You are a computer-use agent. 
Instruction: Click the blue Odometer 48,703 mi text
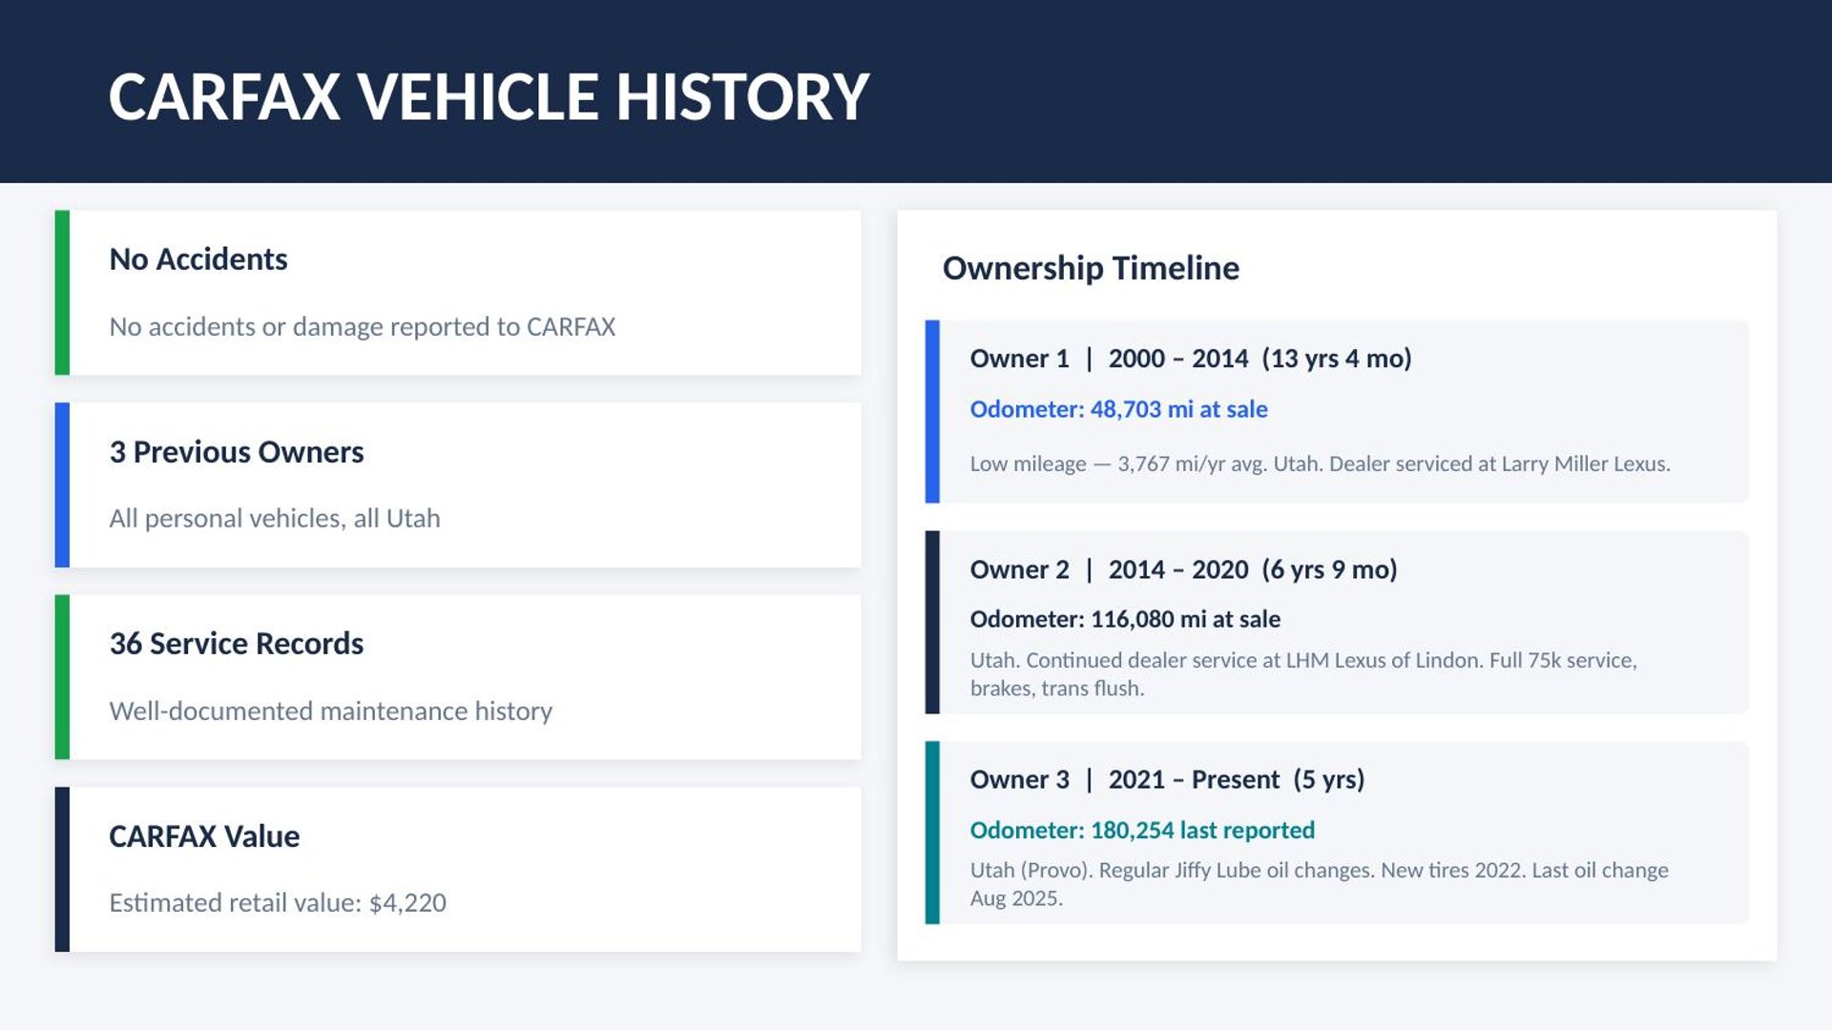[x=1118, y=409]
